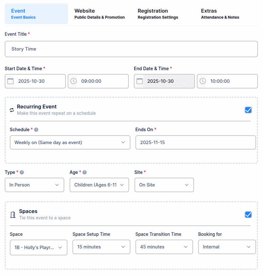Click the Age help question mark icon
The height and width of the screenshot is (275, 263).
85,172
